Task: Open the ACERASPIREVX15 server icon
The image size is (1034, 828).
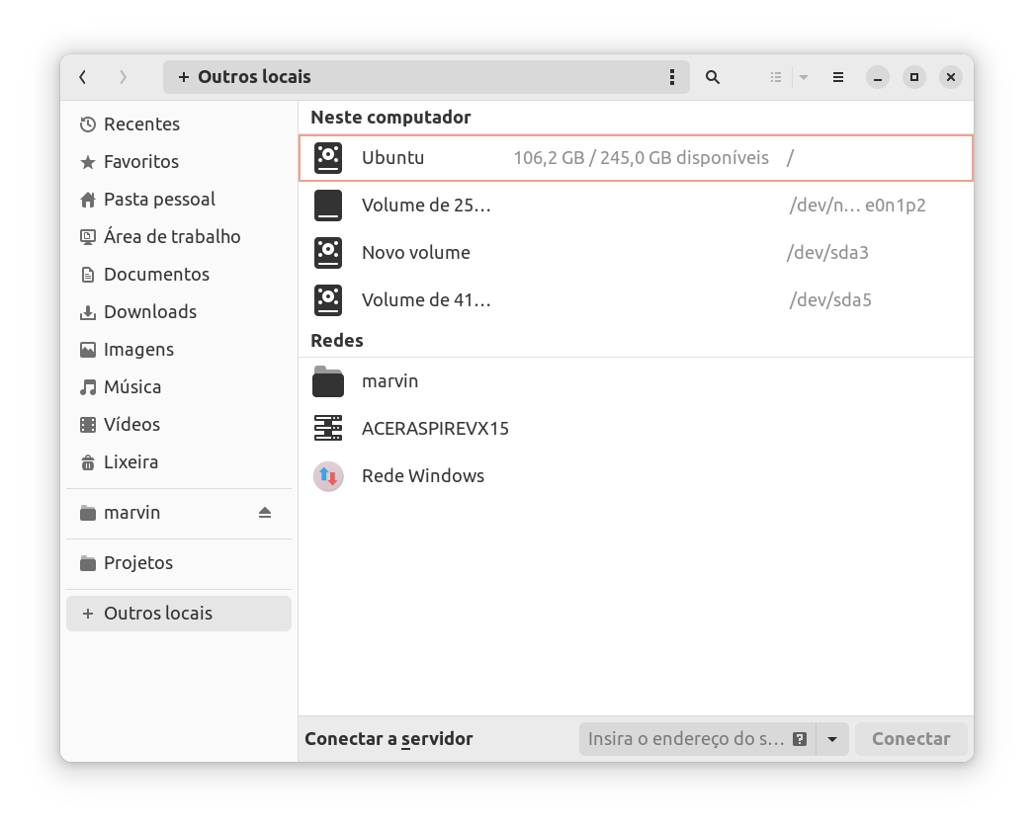Action: pyautogui.click(x=328, y=429)
